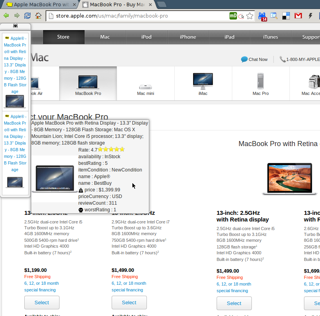Click the extension icon with 14 badge
320x316 pixels.
click(x=263, y=16)
